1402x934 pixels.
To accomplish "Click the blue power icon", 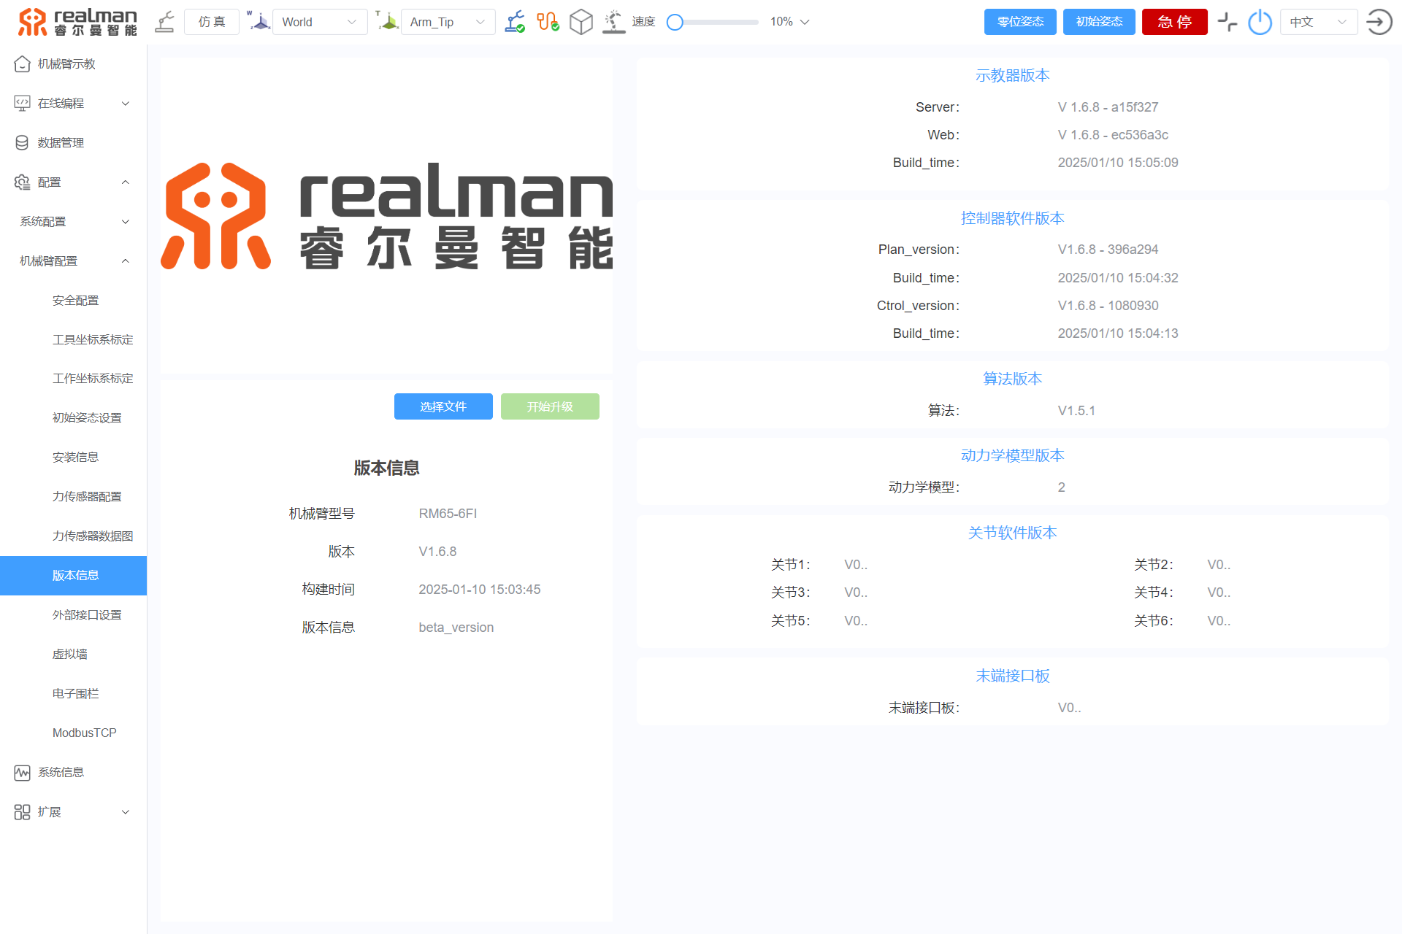I will tap(1260, 22).
